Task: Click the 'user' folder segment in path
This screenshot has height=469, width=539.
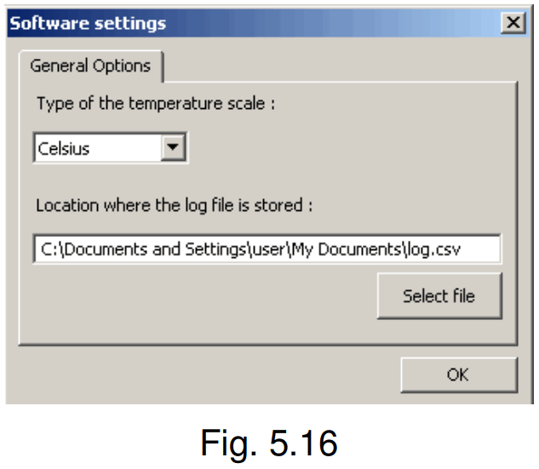Action: coord(270,249)
